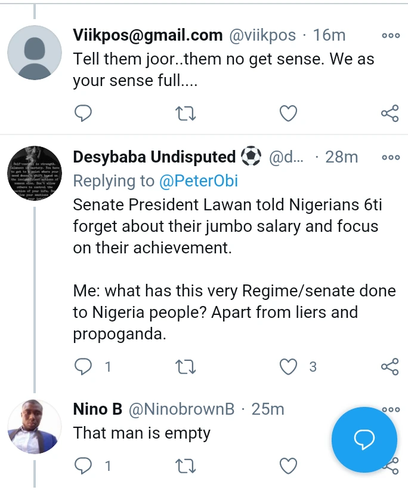View Viikpos's profile picture
The height and width of the screenshot is (490, 408).
pos(35,53)
